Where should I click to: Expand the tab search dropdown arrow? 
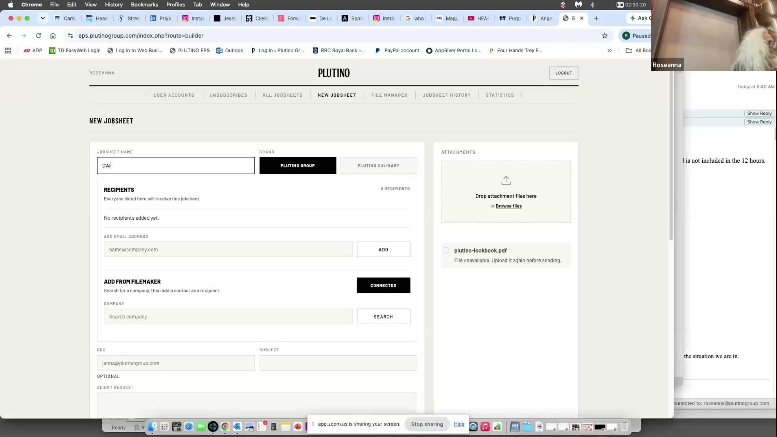point(43,18)
